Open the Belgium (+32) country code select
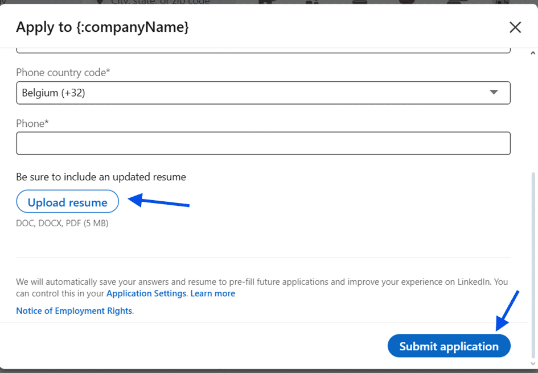 [x=250, y=93]
